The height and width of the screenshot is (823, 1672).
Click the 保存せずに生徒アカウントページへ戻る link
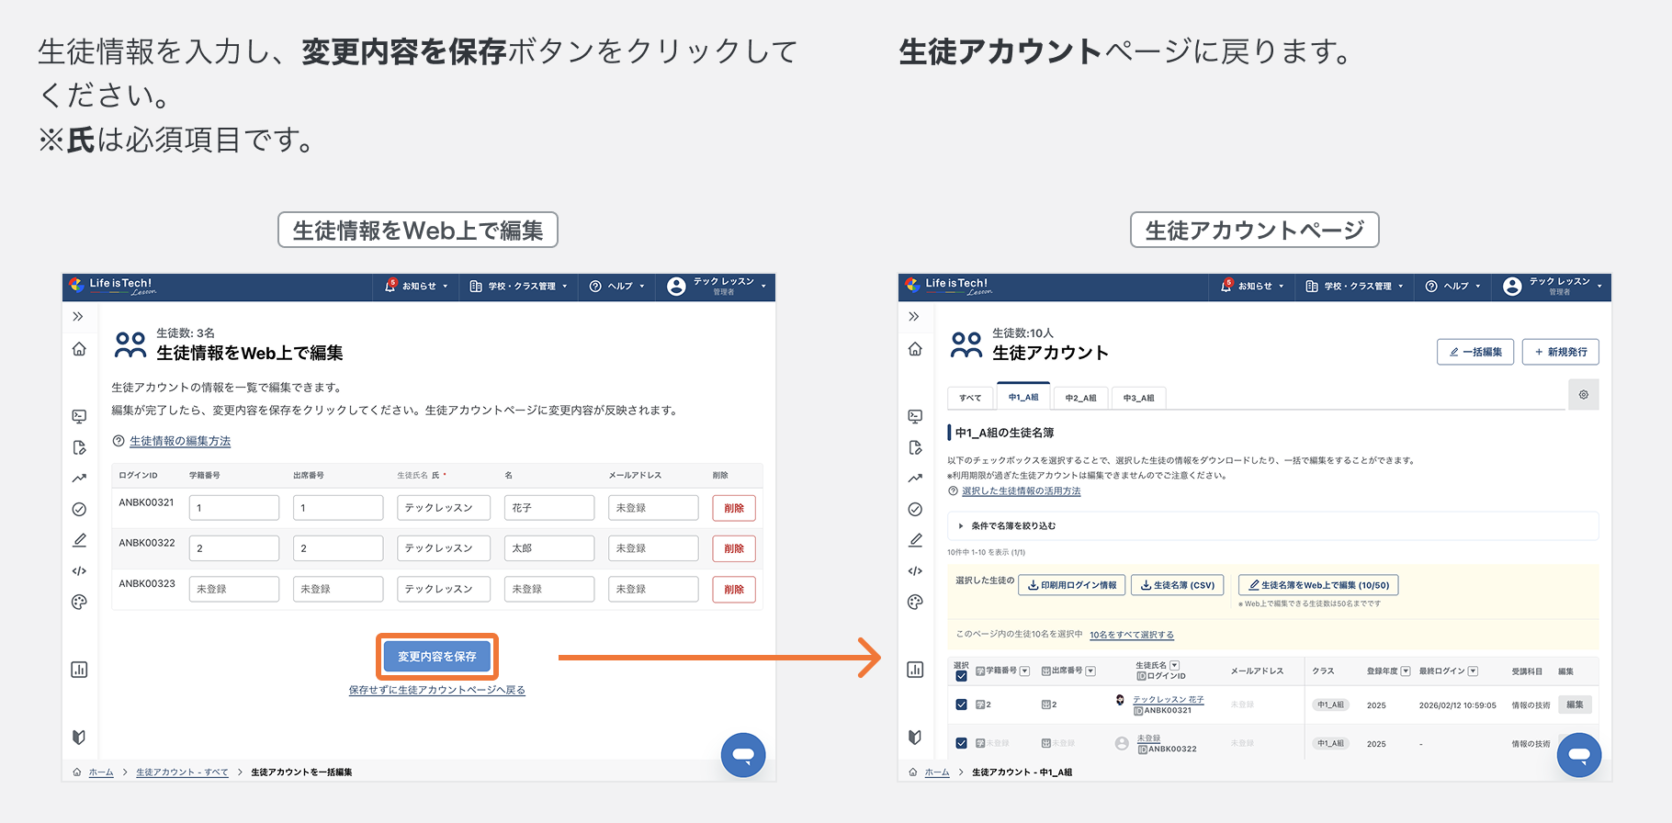click(436, 691)
